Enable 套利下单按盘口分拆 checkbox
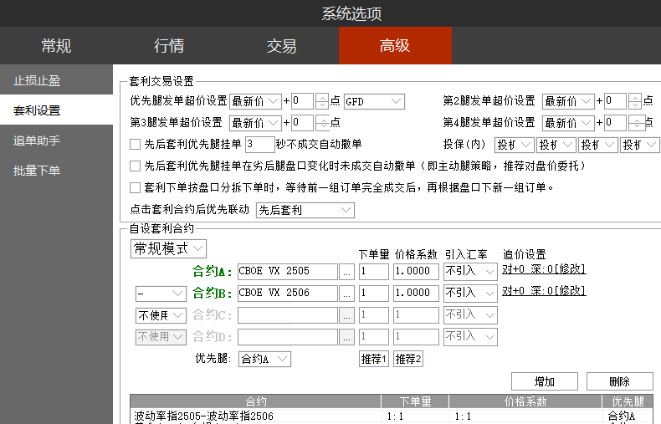661x424 pixels. 136,188
